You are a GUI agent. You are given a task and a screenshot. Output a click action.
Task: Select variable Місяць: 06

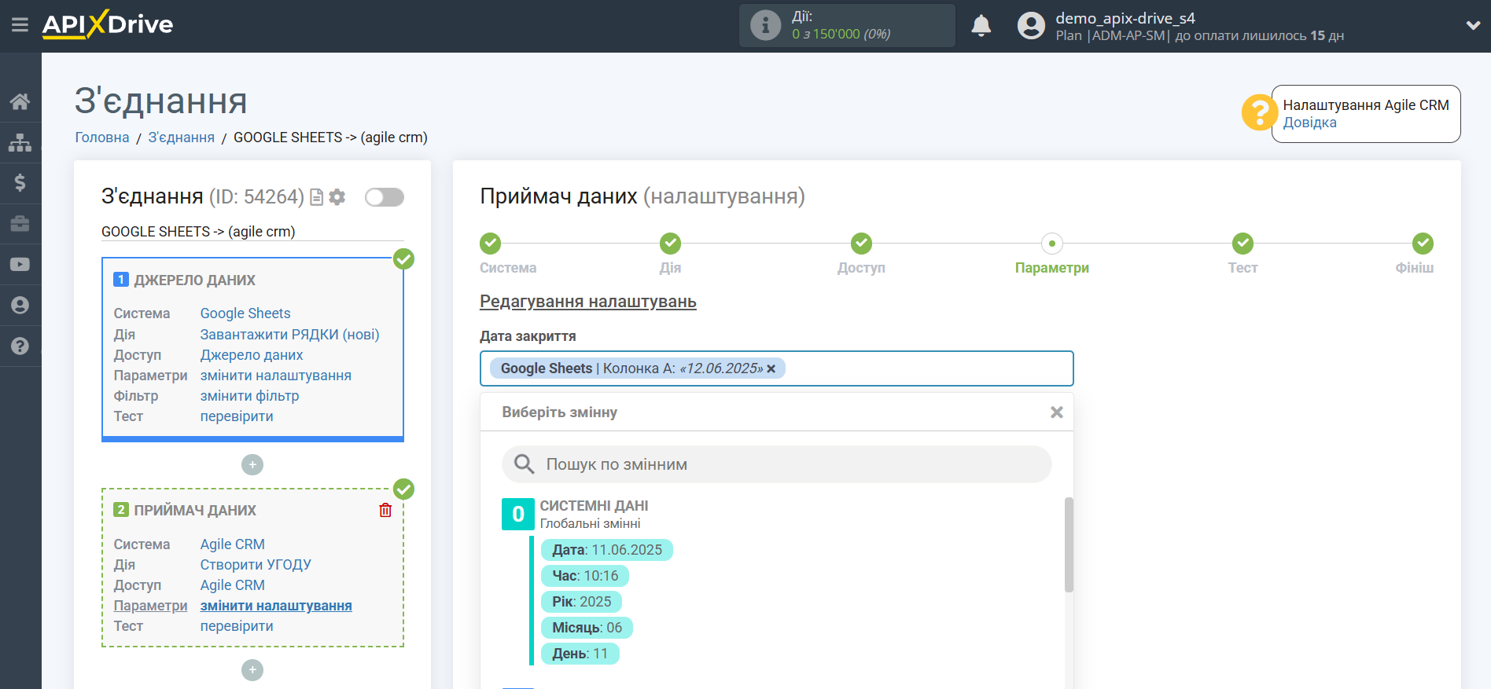587,628
